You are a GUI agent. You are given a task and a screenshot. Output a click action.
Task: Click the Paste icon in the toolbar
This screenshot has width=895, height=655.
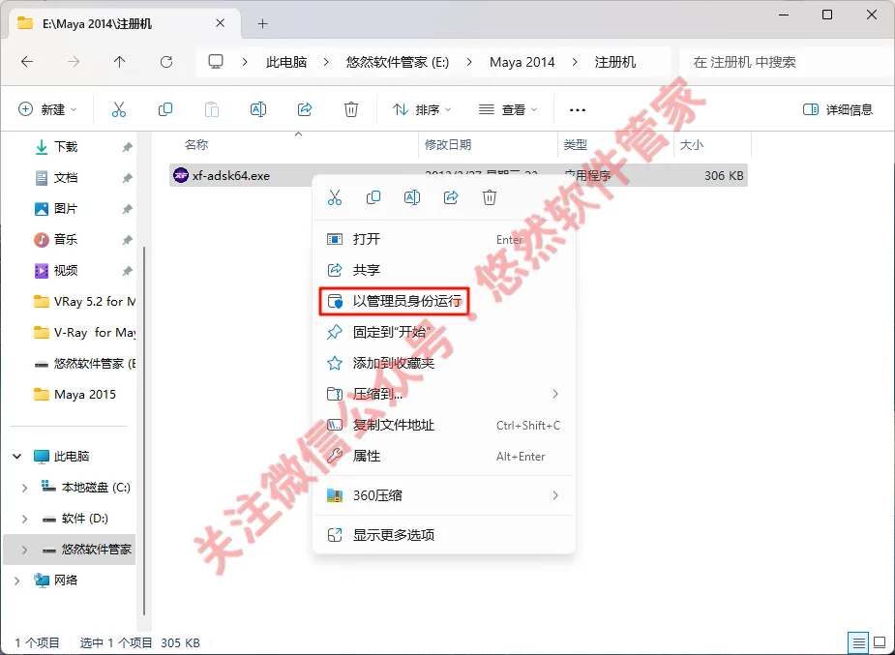pos(212,109)
